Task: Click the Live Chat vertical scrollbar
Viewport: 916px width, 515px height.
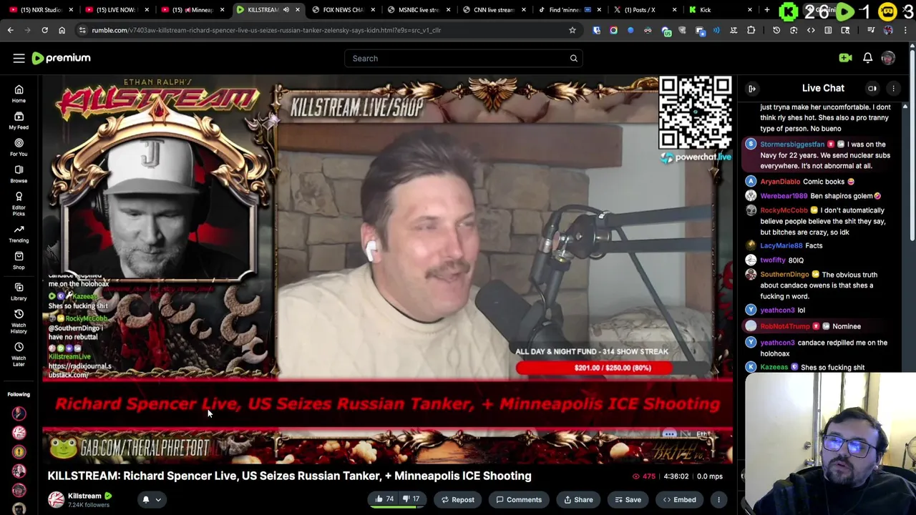Action: click(905, 236)
